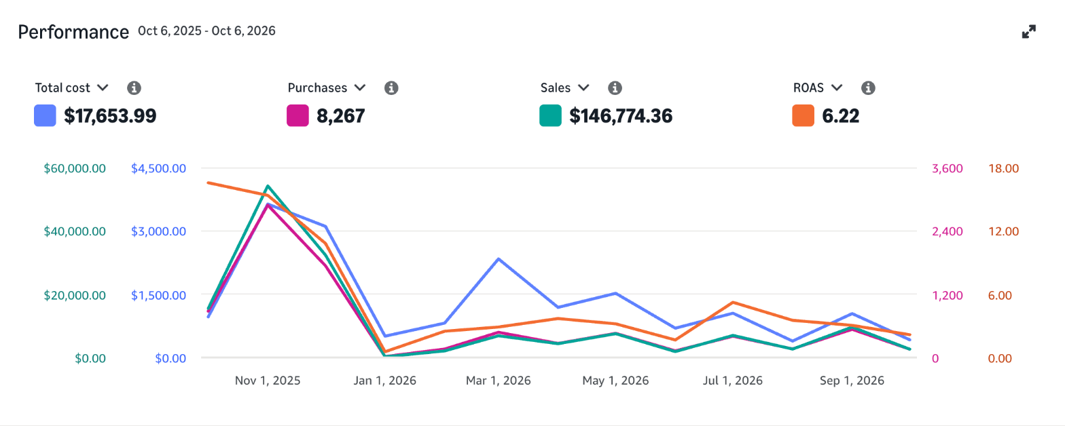1065x426 pixels.
Task: Click the blue Total cost color swatch
Action: point(45,116)
